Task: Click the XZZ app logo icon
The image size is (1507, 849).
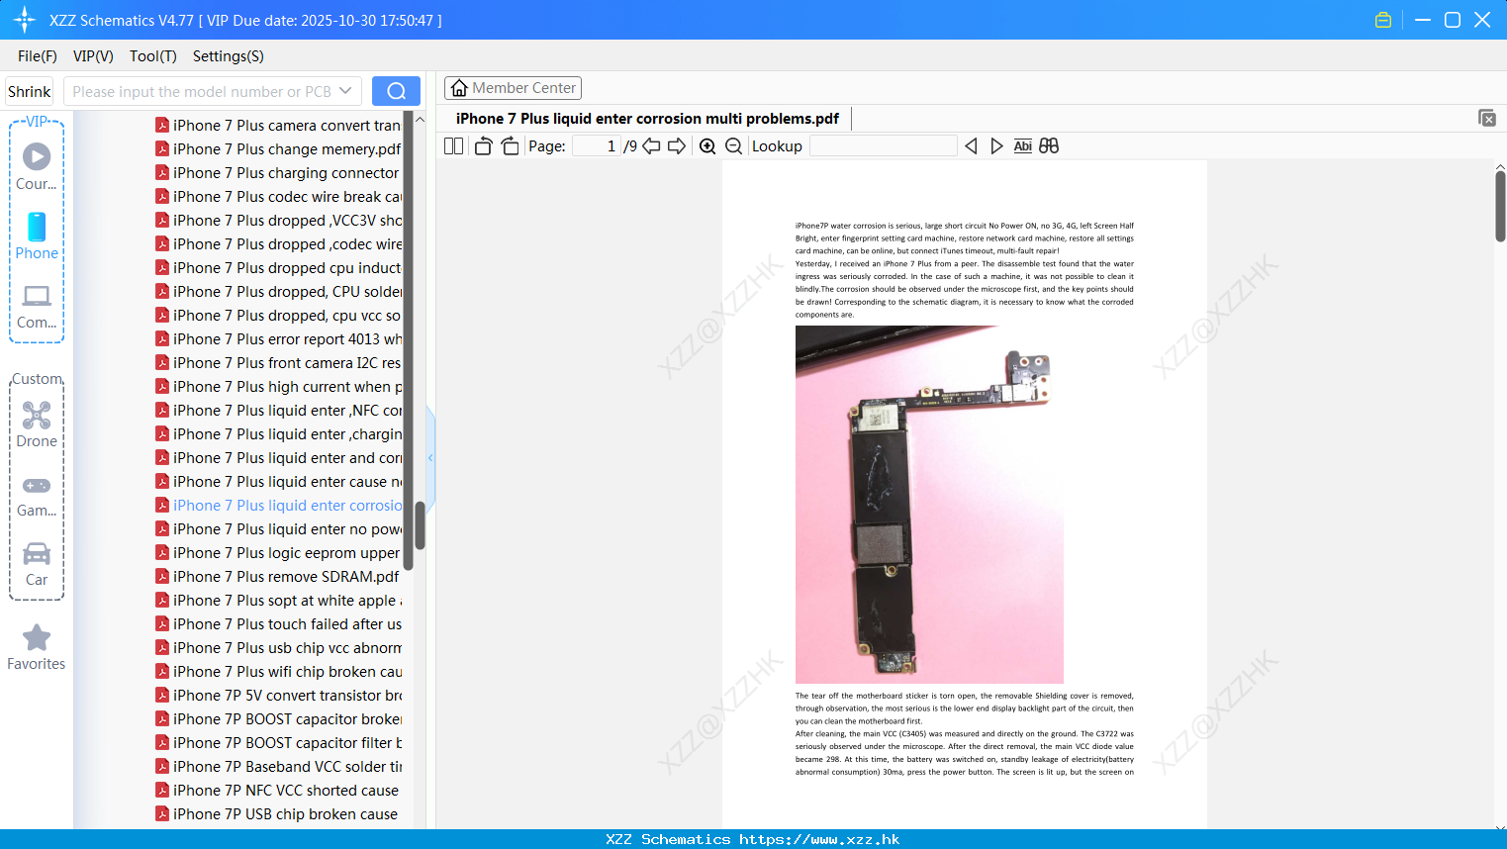Action: coord(25,20)
